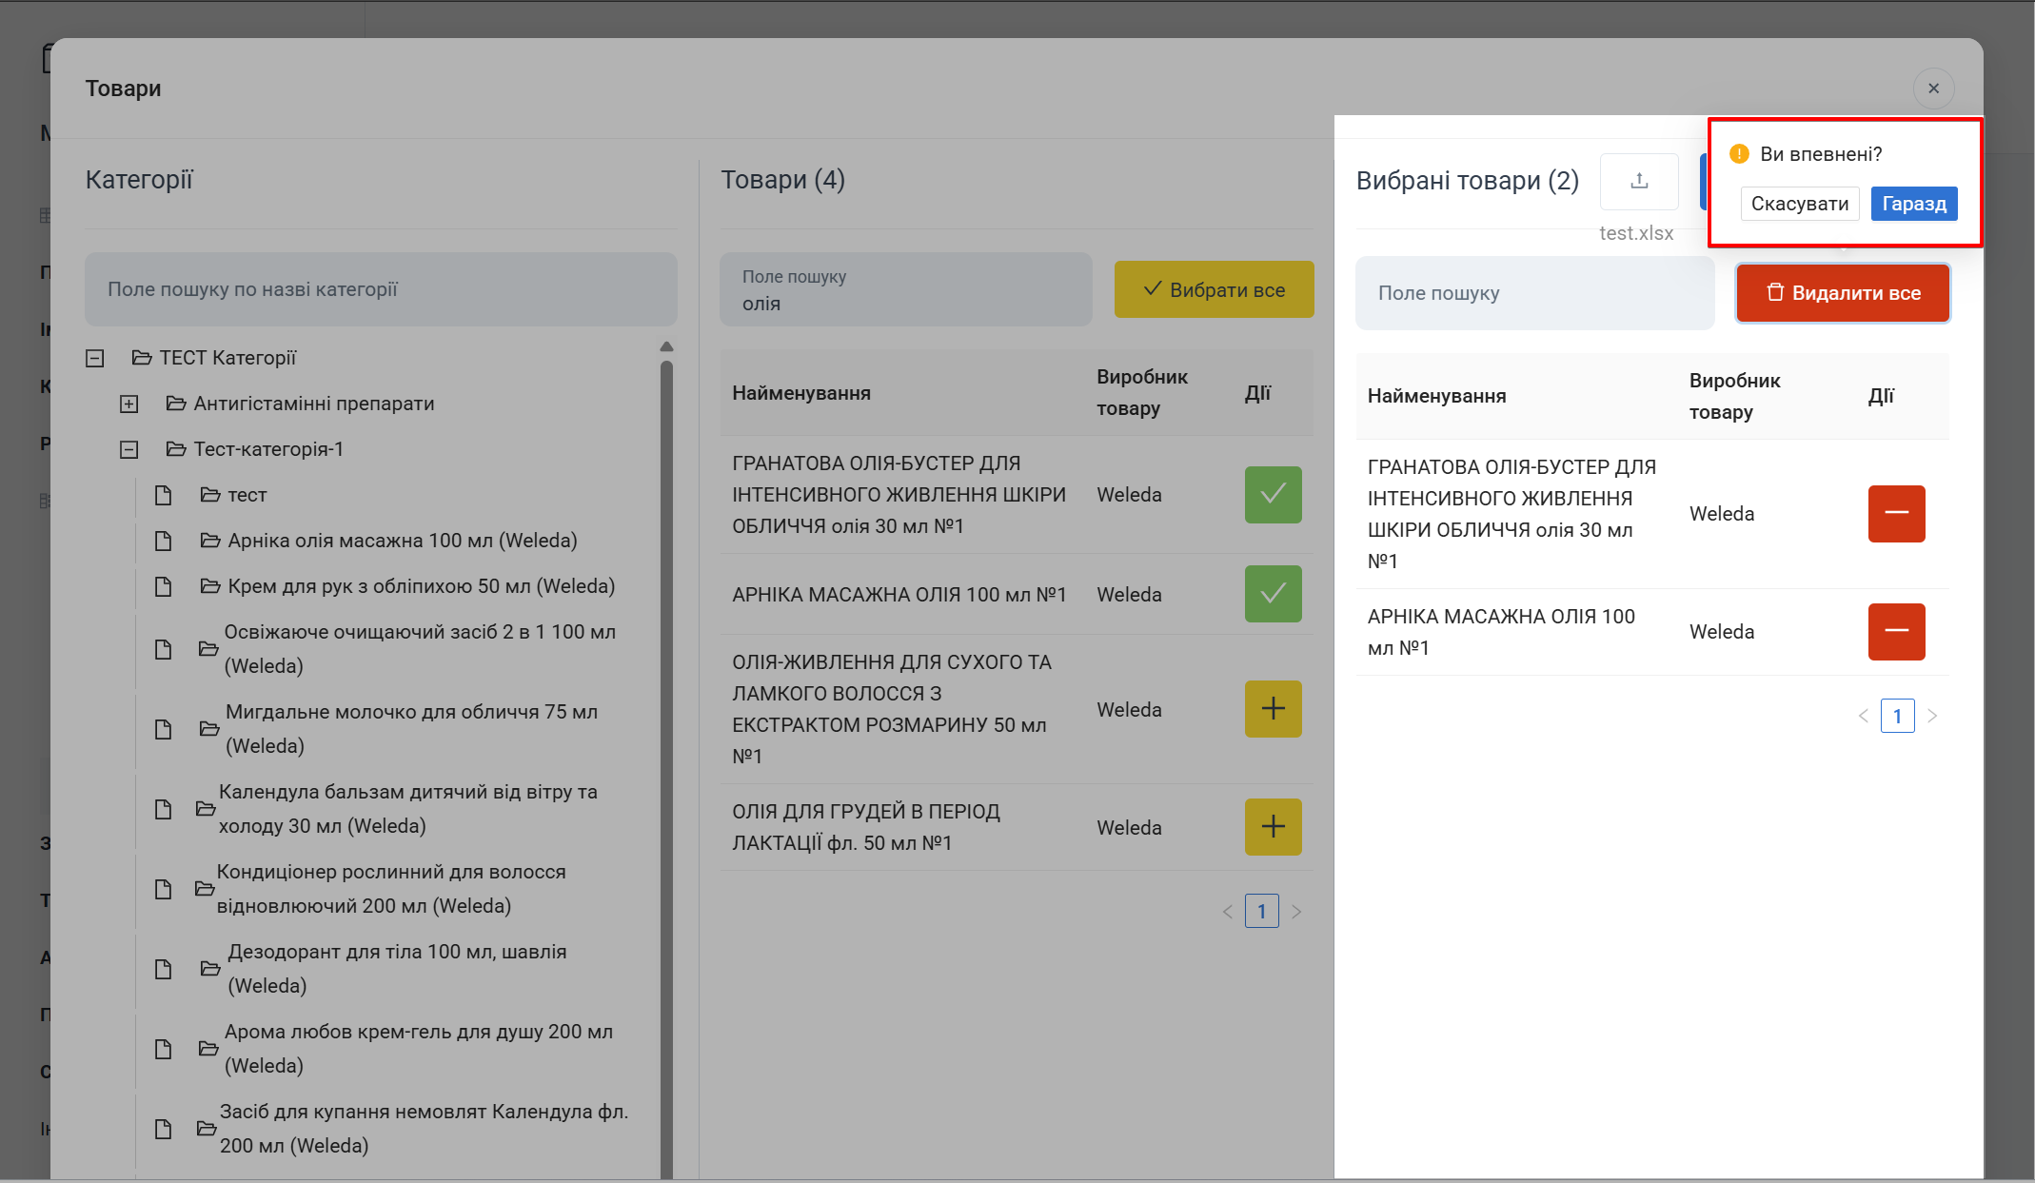Click the file icon next to тест

[164, 495]
